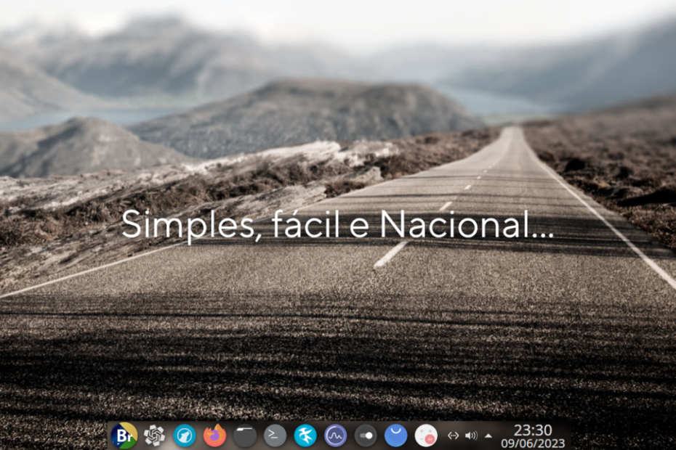Viewport: 676px width, 450px height.
Task: Open the toggle-switch settings icon
Action: pyautogui.click(x=366, y=435)
